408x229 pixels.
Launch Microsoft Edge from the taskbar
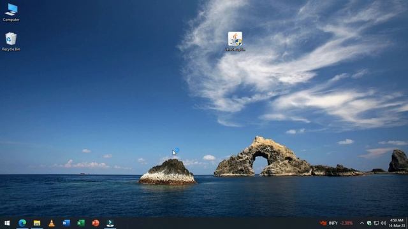click(x=22, y=223)
